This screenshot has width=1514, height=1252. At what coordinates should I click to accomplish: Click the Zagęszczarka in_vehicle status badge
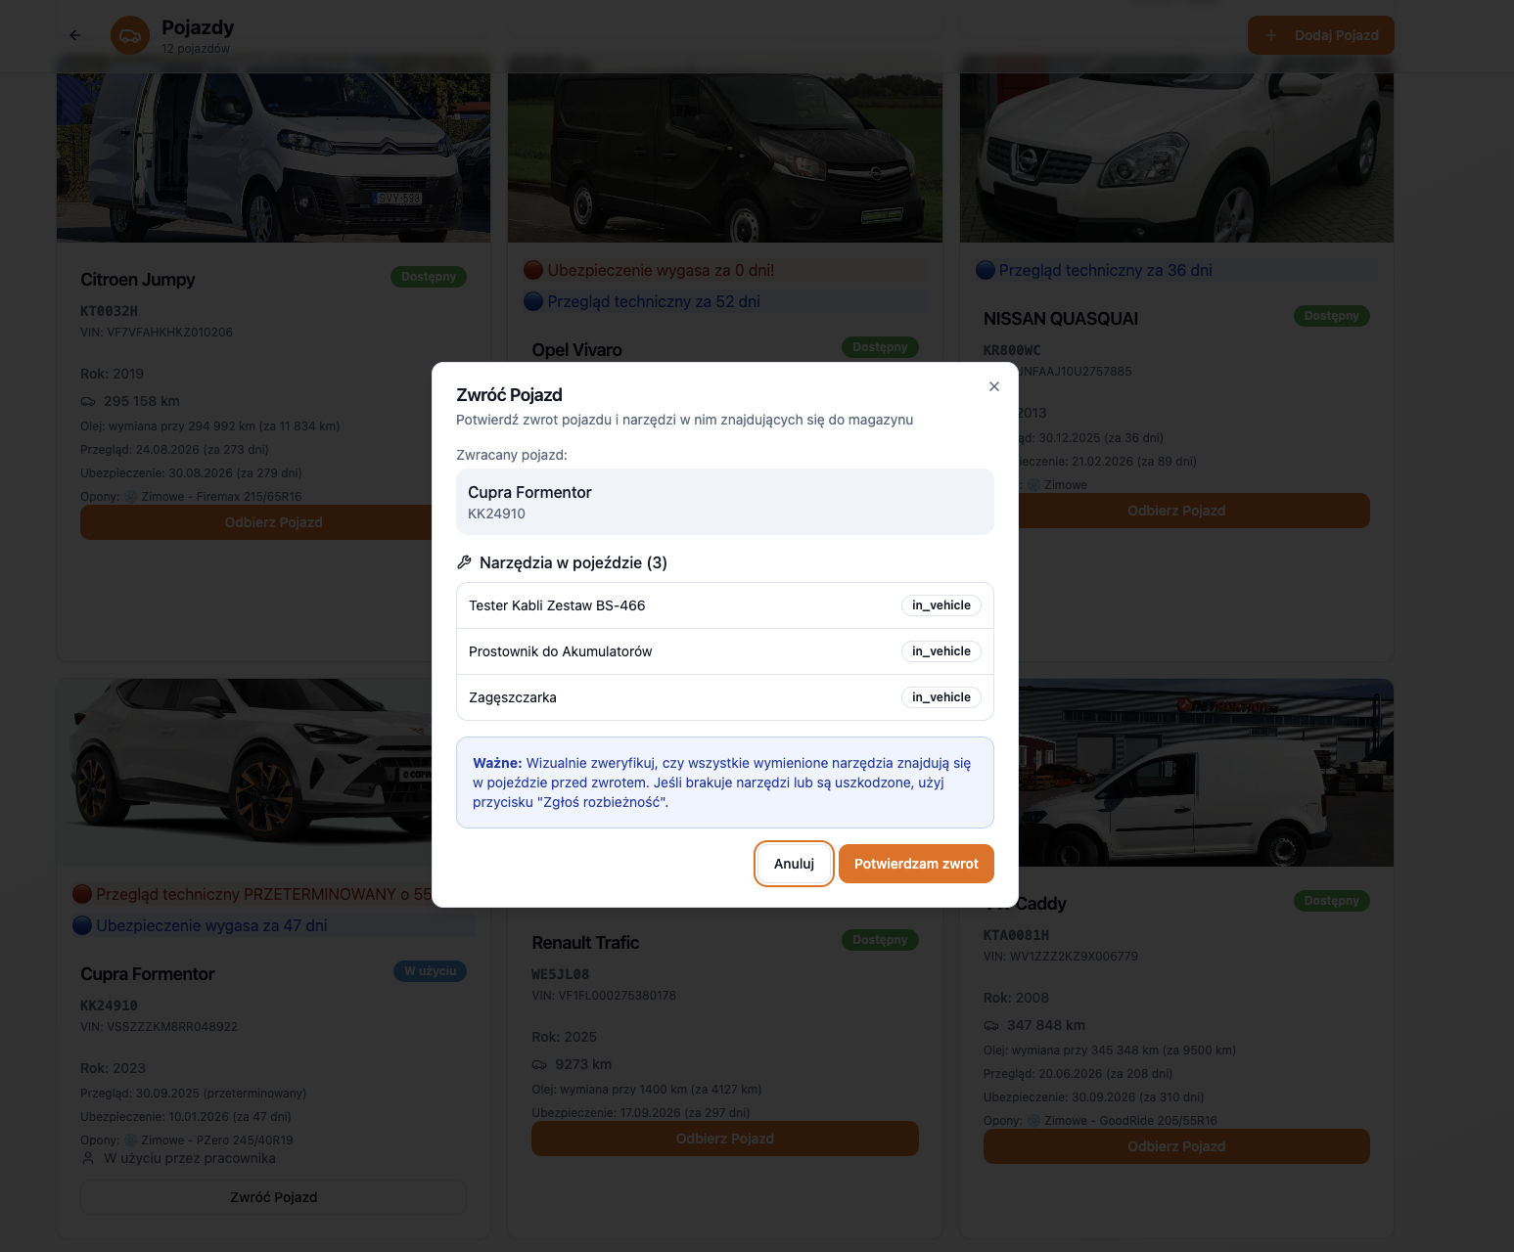pyautogui.click(x=941, y=697)
